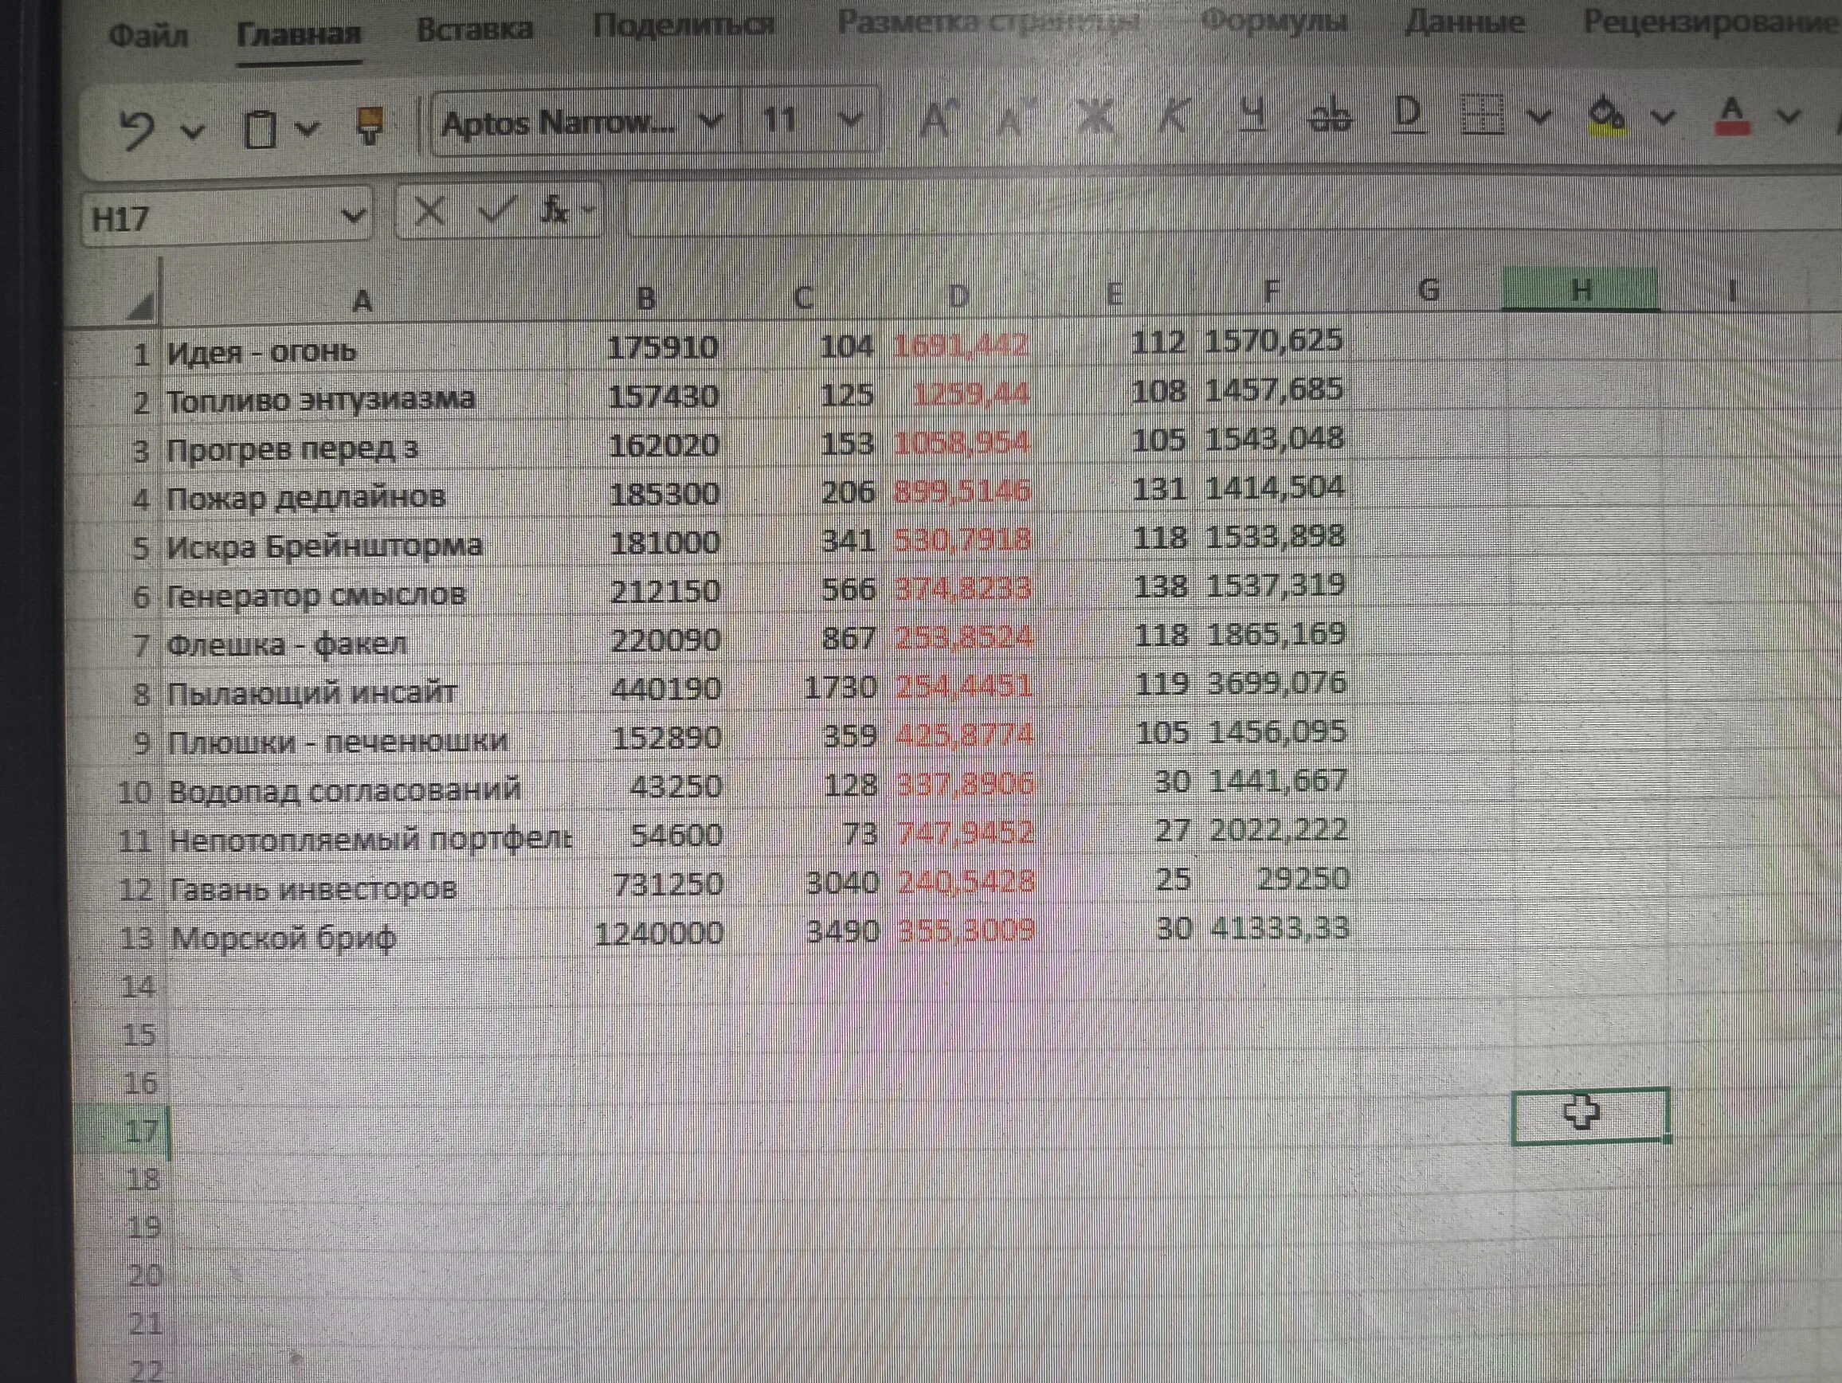1842x1383 pixels.
Task: Apply the red font color A
Action: [x=1732, y=116]
